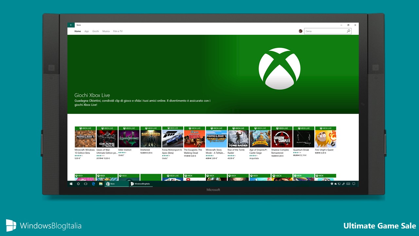Image resolution: width=419 pixels, height=236 pixels.
Task: Open the Task View icon
Action: click(85, 184)
